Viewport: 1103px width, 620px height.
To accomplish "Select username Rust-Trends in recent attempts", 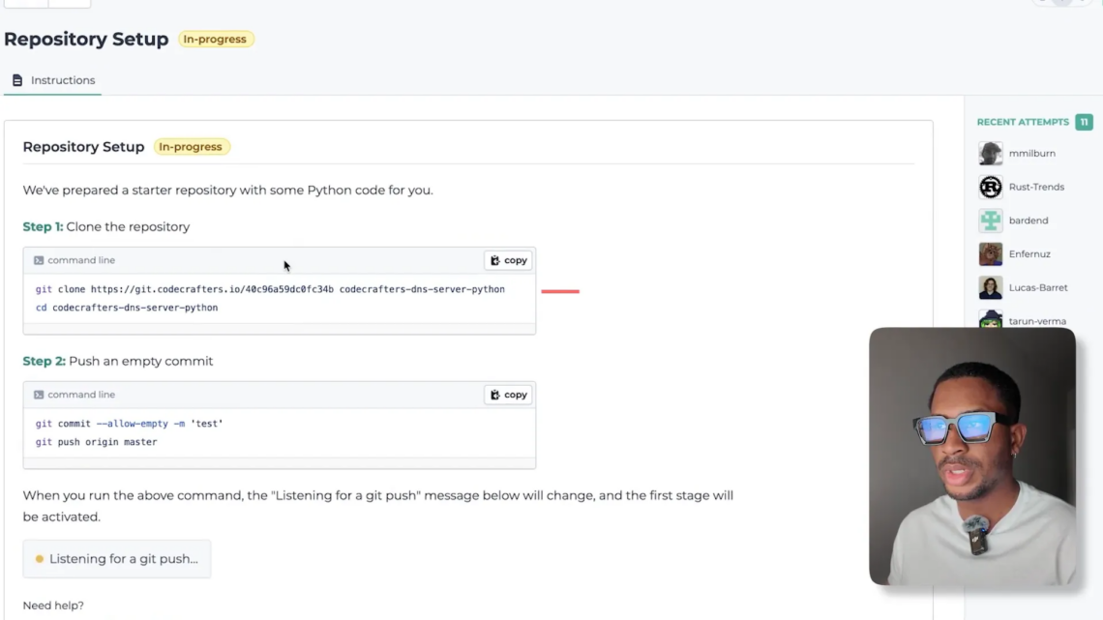I will tap(1036, 187).
